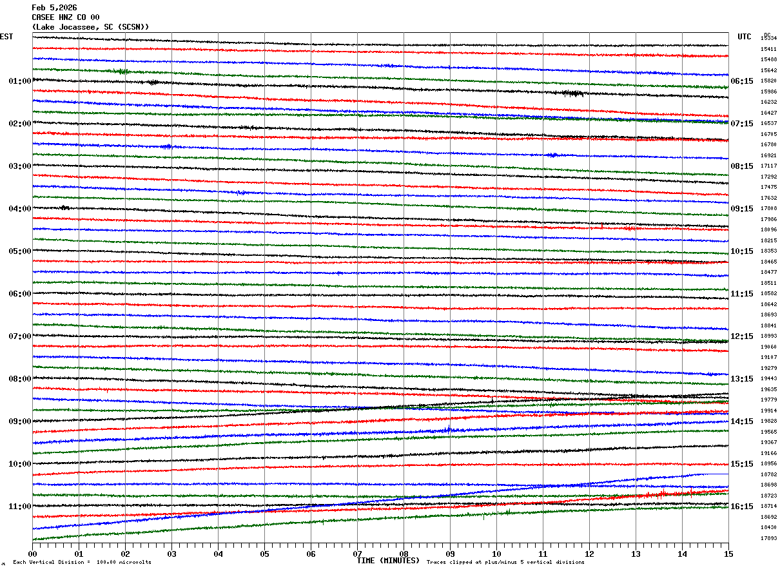Click the EST time label "10:00"

point(20,464)
